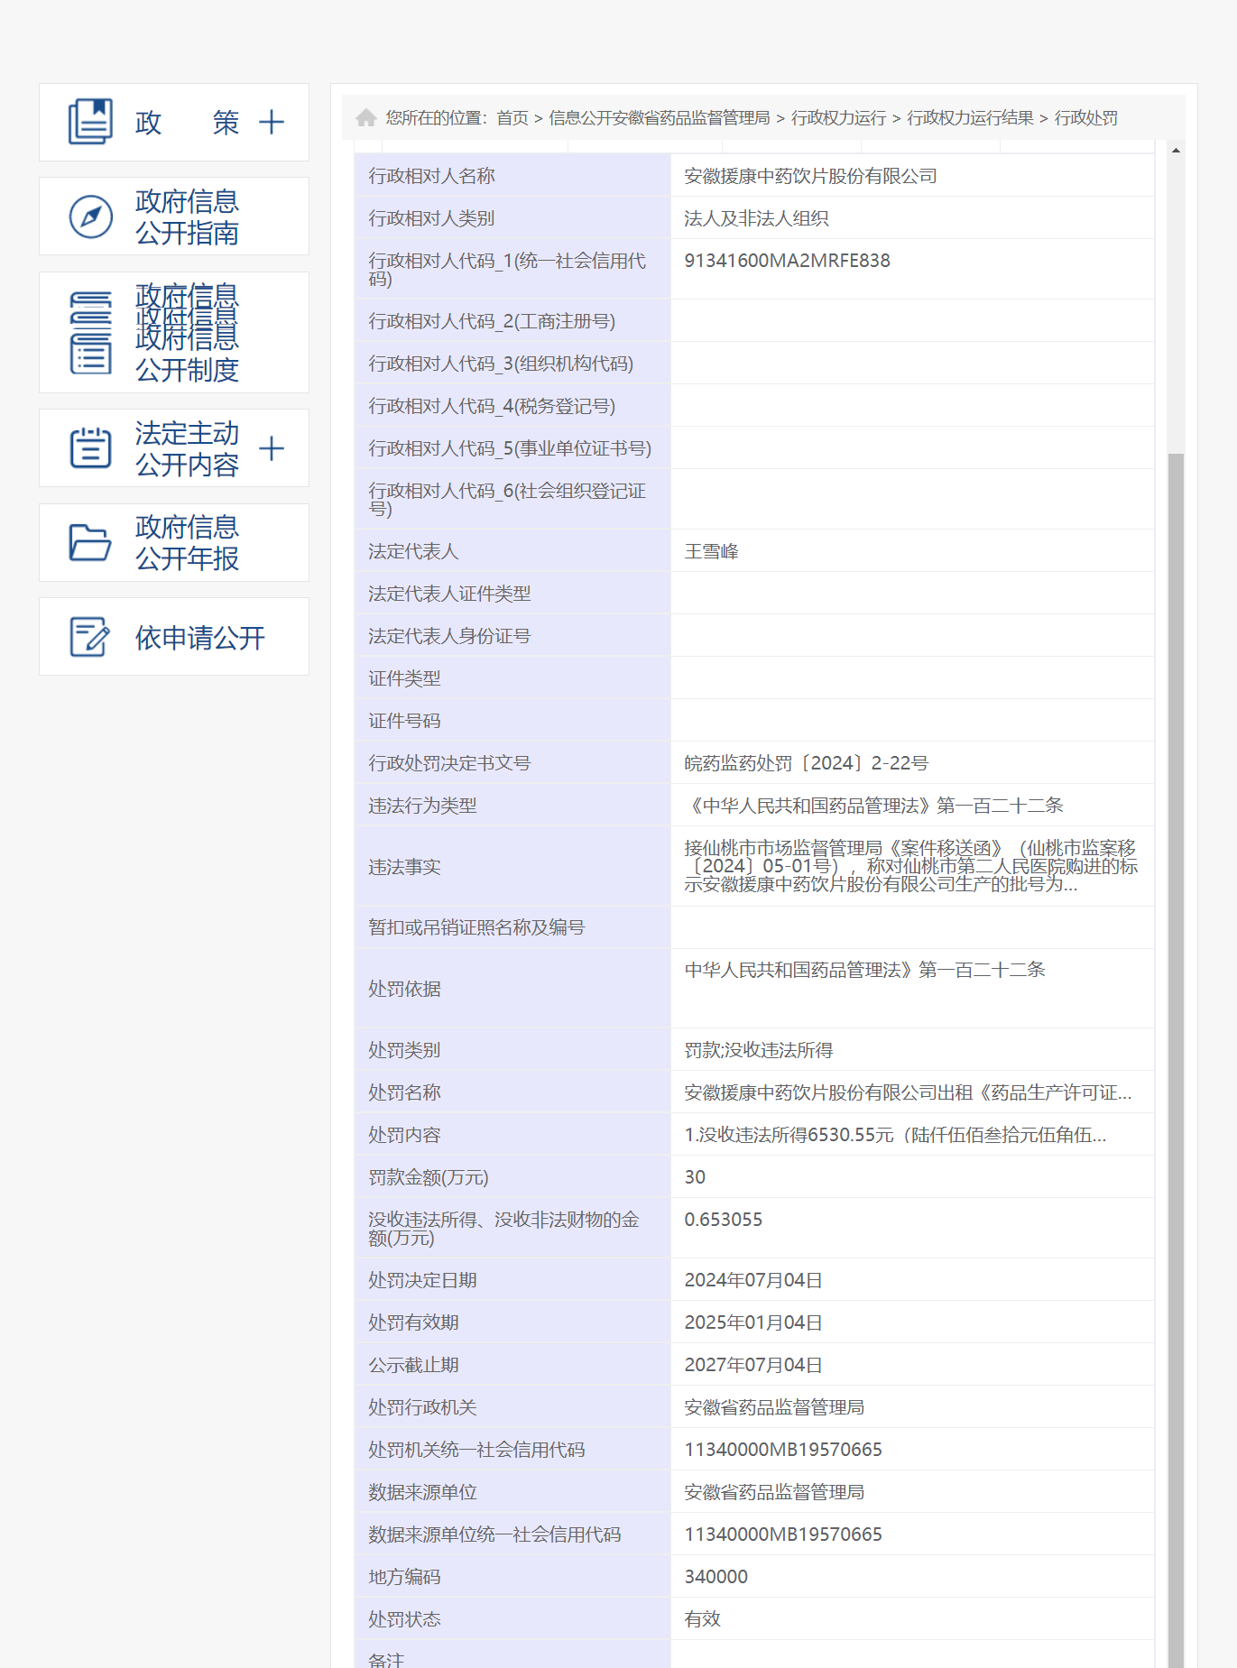Click the vertical scrollbar thumb
Viewport: 1237px width, 1668px height.
tap(1176, 1060)
